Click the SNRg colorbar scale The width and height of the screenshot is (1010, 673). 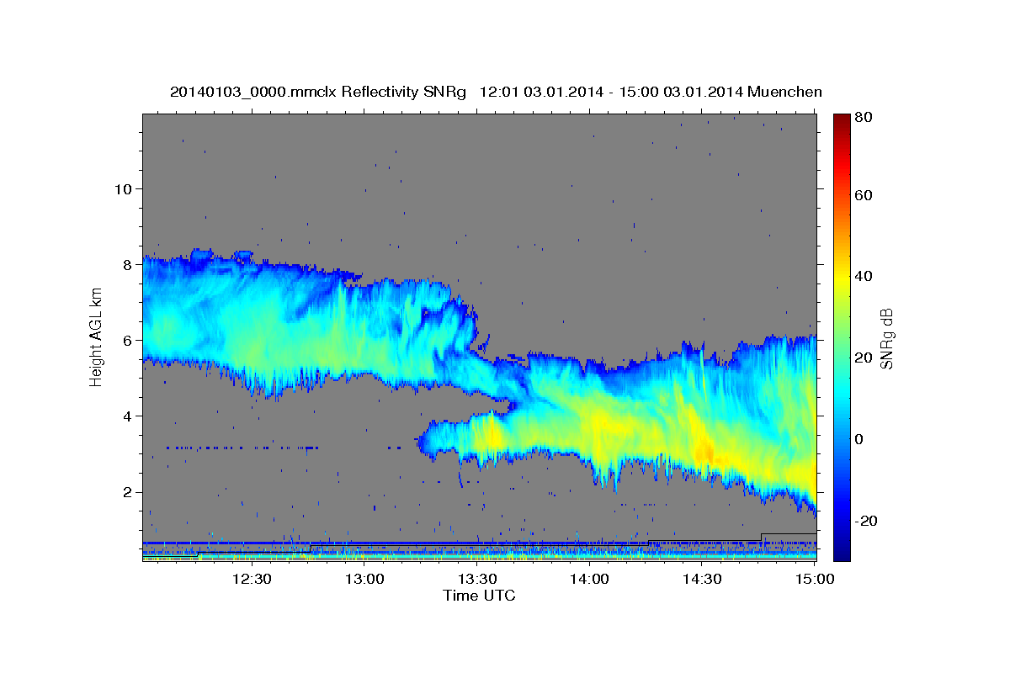coord(842,337)
